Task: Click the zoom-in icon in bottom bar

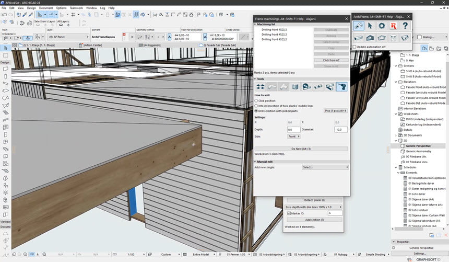Action: (x=25, y=254)
